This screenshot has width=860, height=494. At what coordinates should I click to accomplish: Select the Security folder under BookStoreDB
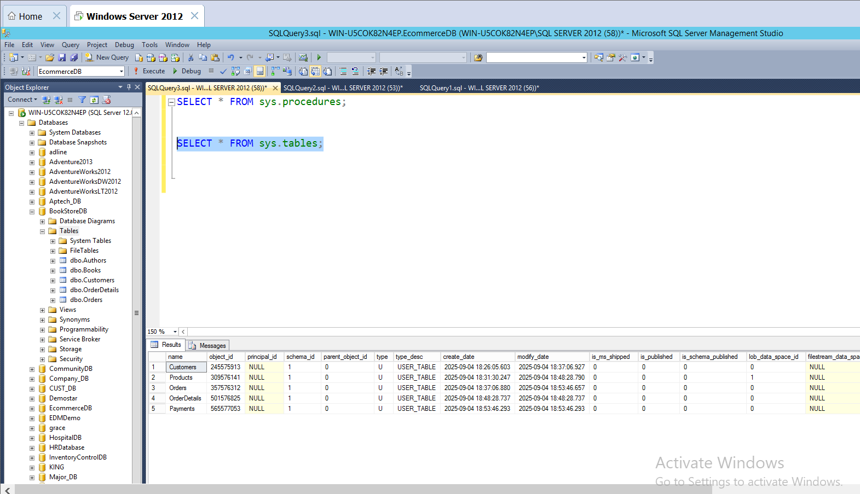(x=71, y=359)
